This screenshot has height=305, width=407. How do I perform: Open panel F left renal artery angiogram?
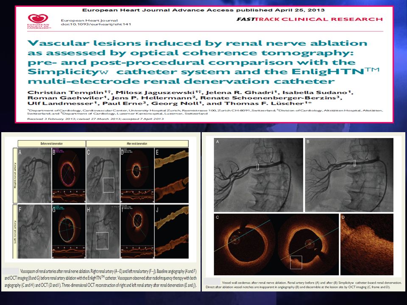coord(34,231)
